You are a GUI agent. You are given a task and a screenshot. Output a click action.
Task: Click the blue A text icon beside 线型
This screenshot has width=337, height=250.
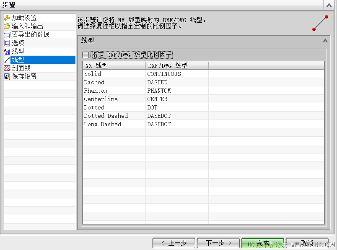(x=7, y=52)
